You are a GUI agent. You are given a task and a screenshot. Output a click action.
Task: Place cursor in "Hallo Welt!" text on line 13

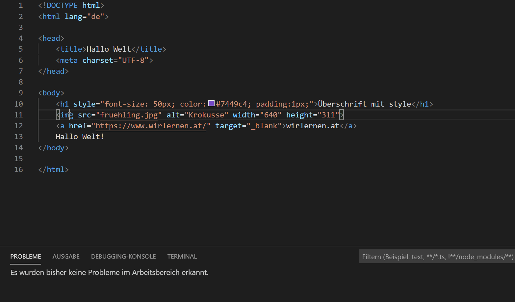point(80,137)
